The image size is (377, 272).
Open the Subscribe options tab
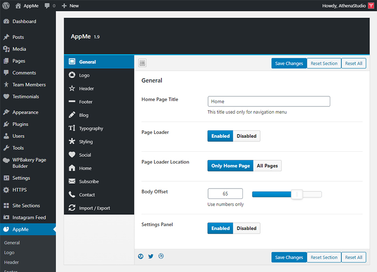(99, 182)
